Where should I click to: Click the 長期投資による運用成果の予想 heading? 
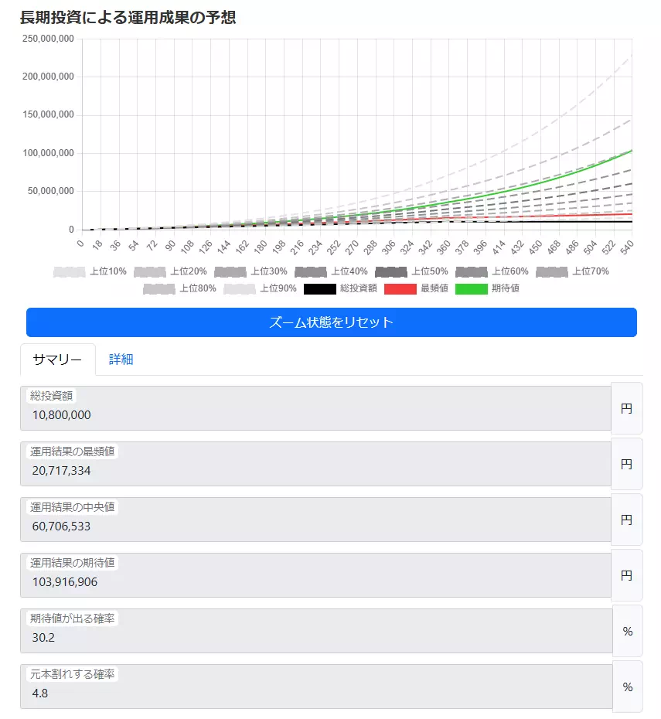(x=128, y=18)
